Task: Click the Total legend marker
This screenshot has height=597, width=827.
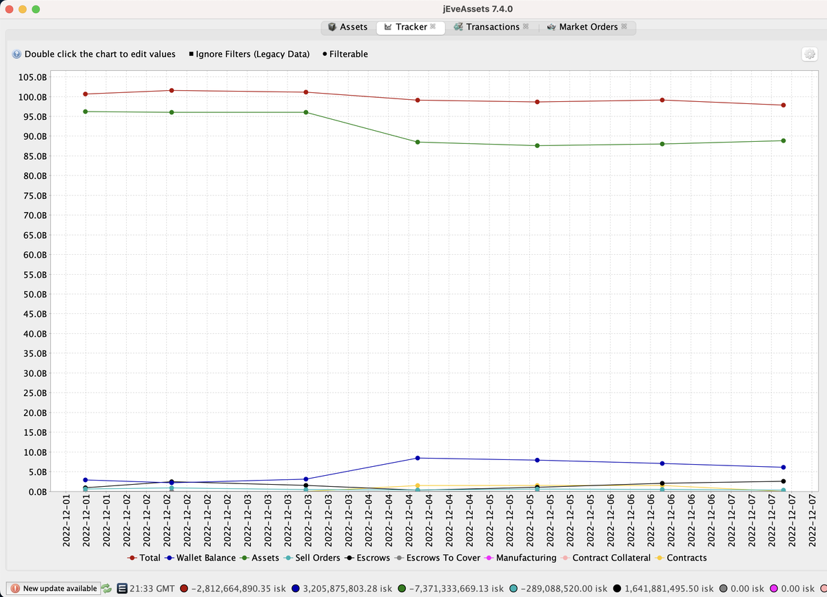Action: tap(132, 558)
